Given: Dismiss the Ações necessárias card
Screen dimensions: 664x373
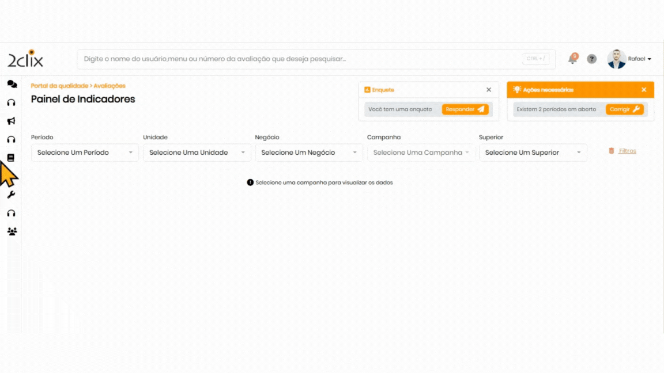Looking at the screenshot, I should point(644,90).
